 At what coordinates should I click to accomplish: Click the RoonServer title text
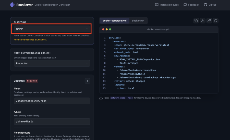[x=25, y=5]
